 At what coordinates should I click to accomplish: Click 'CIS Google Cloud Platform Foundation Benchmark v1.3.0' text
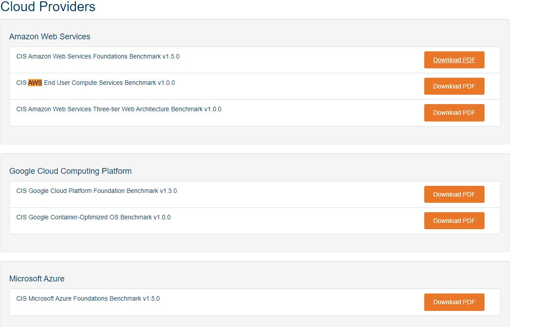96,191
